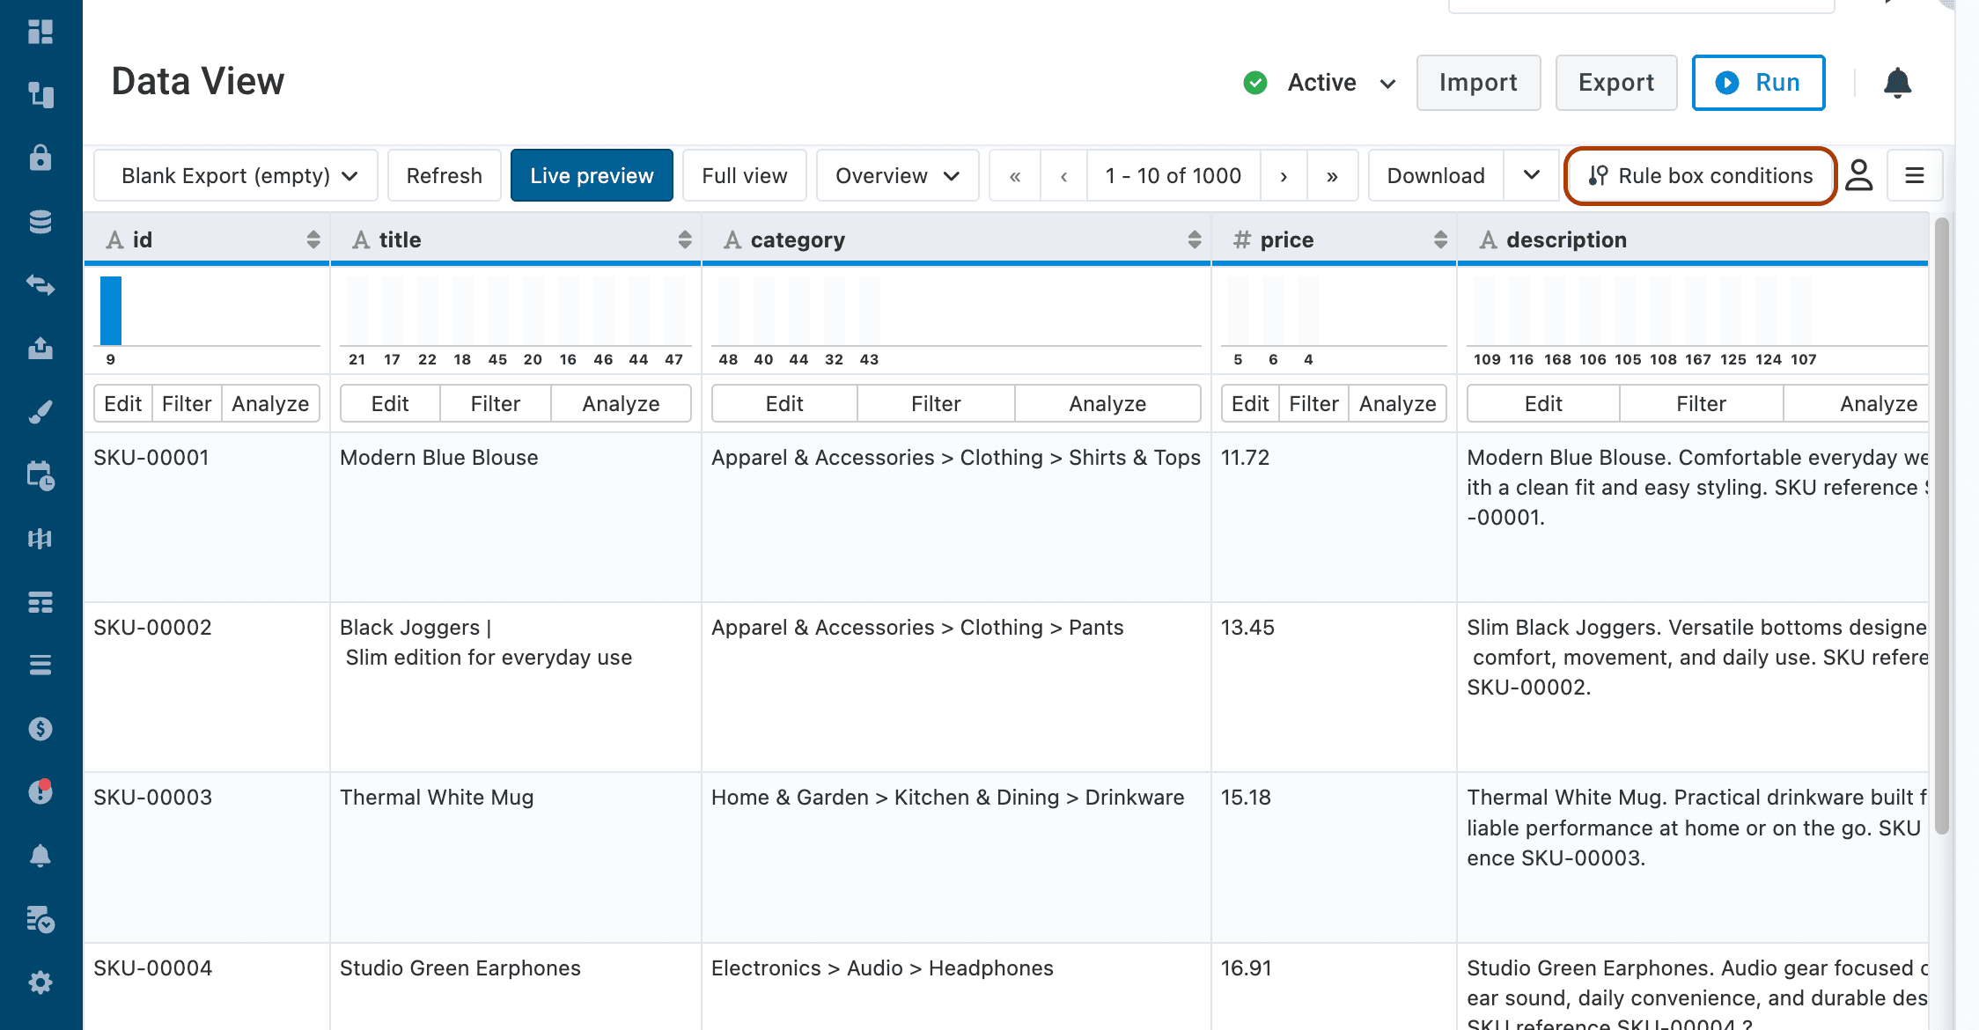The height and width of the screenshot is (1030, 1979).
Task: Open the dollar coin icon in sidebar
Action: (x=40, y=729)
